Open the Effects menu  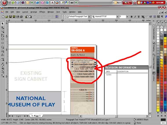(42, 12)
